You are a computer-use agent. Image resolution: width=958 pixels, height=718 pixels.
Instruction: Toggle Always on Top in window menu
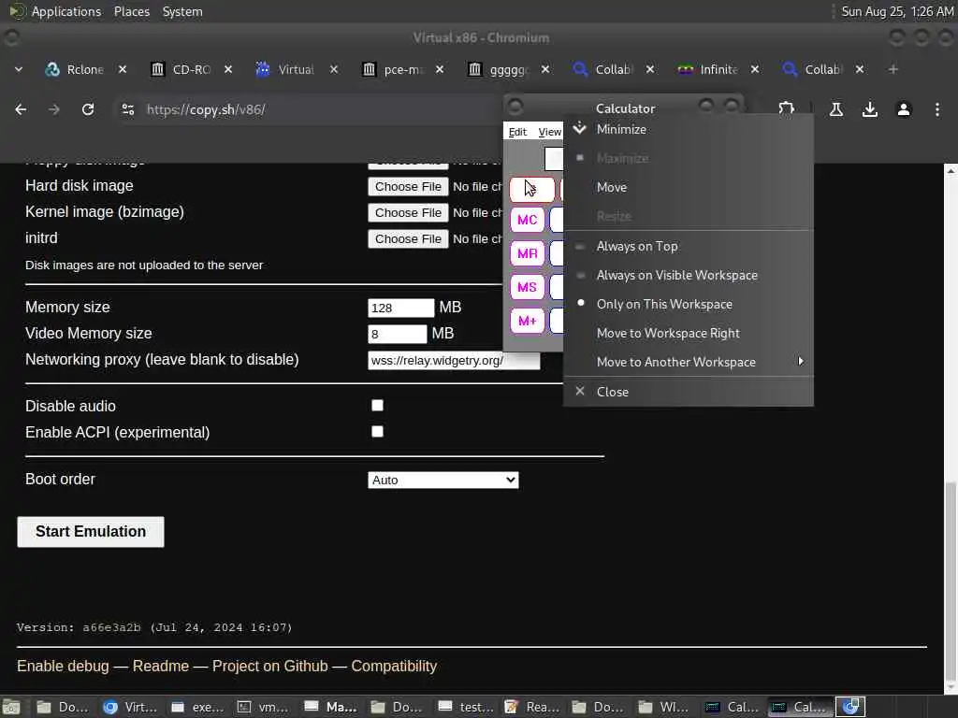tap(688, 246)
